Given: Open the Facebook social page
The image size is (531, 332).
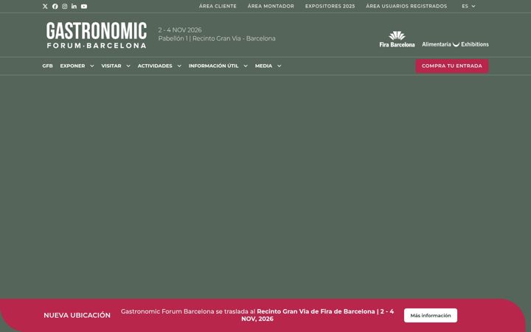Looking at the screenshot, I should pos(55,6).
